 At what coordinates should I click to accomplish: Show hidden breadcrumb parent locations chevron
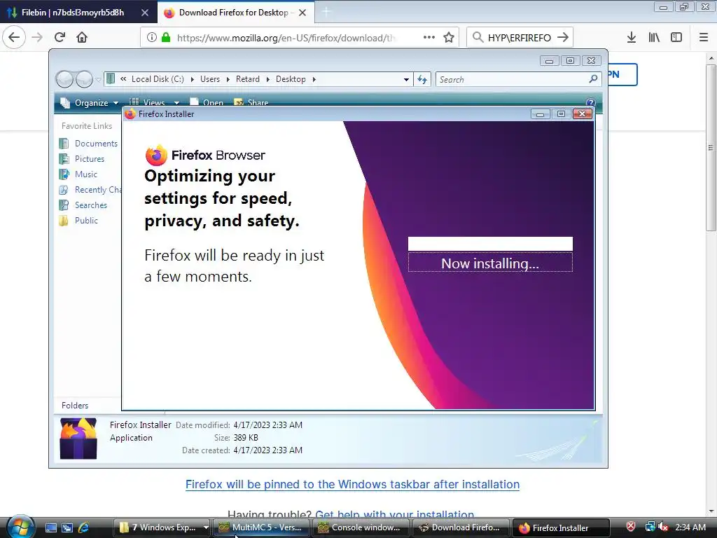coord(123,79)
